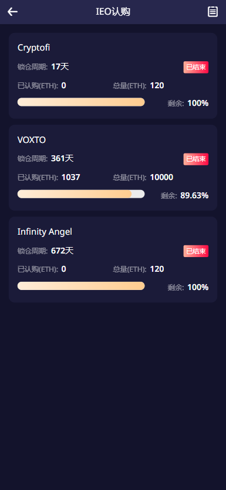Screen dimensions: 226x490
Task: Open the Cryptofi project card title
Action: tap(33, 48)
